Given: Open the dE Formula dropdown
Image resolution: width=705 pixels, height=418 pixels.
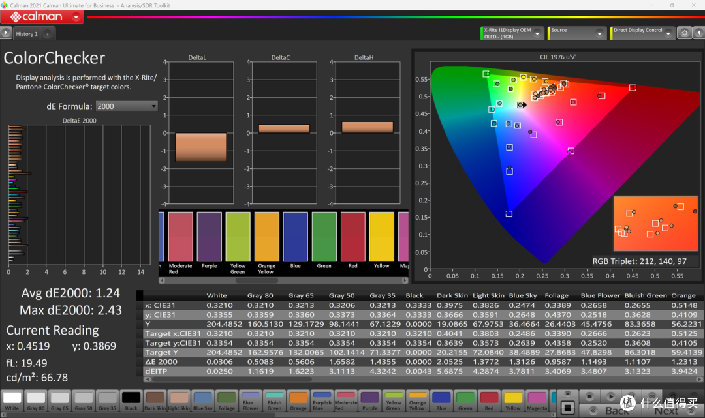Looking at the screenshot, I should [x=127, y=106].
